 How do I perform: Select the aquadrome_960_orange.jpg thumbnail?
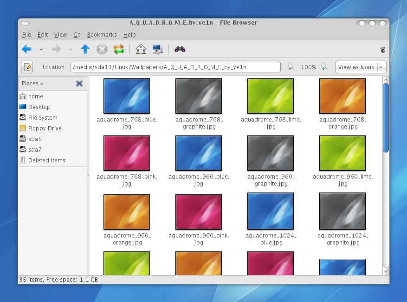127,212
